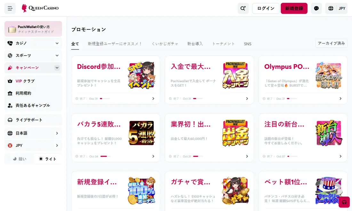Open the search via magnifier icon
This screenshot has height=211, width=352.
pos(243,8)
